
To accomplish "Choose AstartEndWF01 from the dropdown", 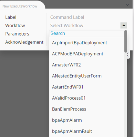I will 87,87.
